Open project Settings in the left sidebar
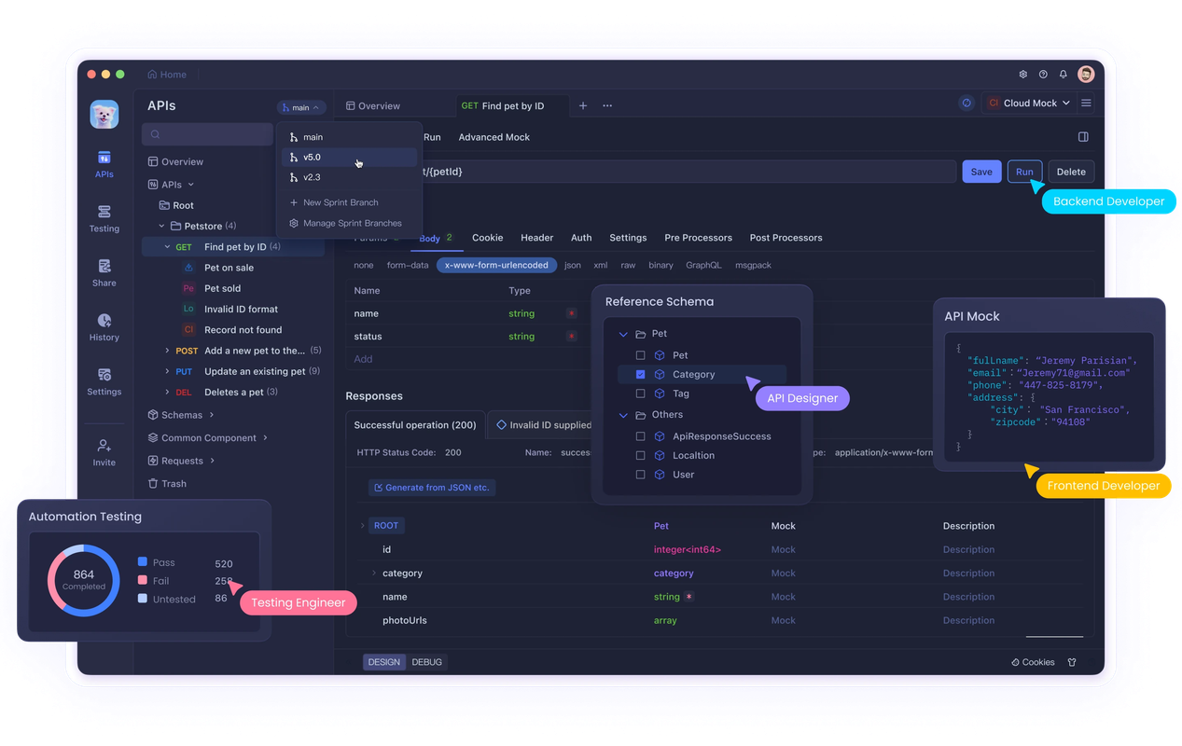This screenshot has width=1182, height=746. coord(104,381)
